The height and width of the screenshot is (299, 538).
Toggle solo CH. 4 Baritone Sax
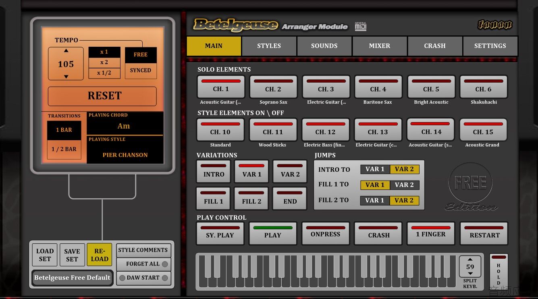[x=378, y=87]
